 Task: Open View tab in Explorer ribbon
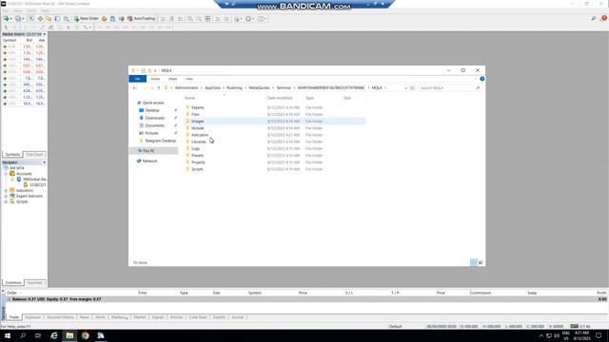[189, 79]
